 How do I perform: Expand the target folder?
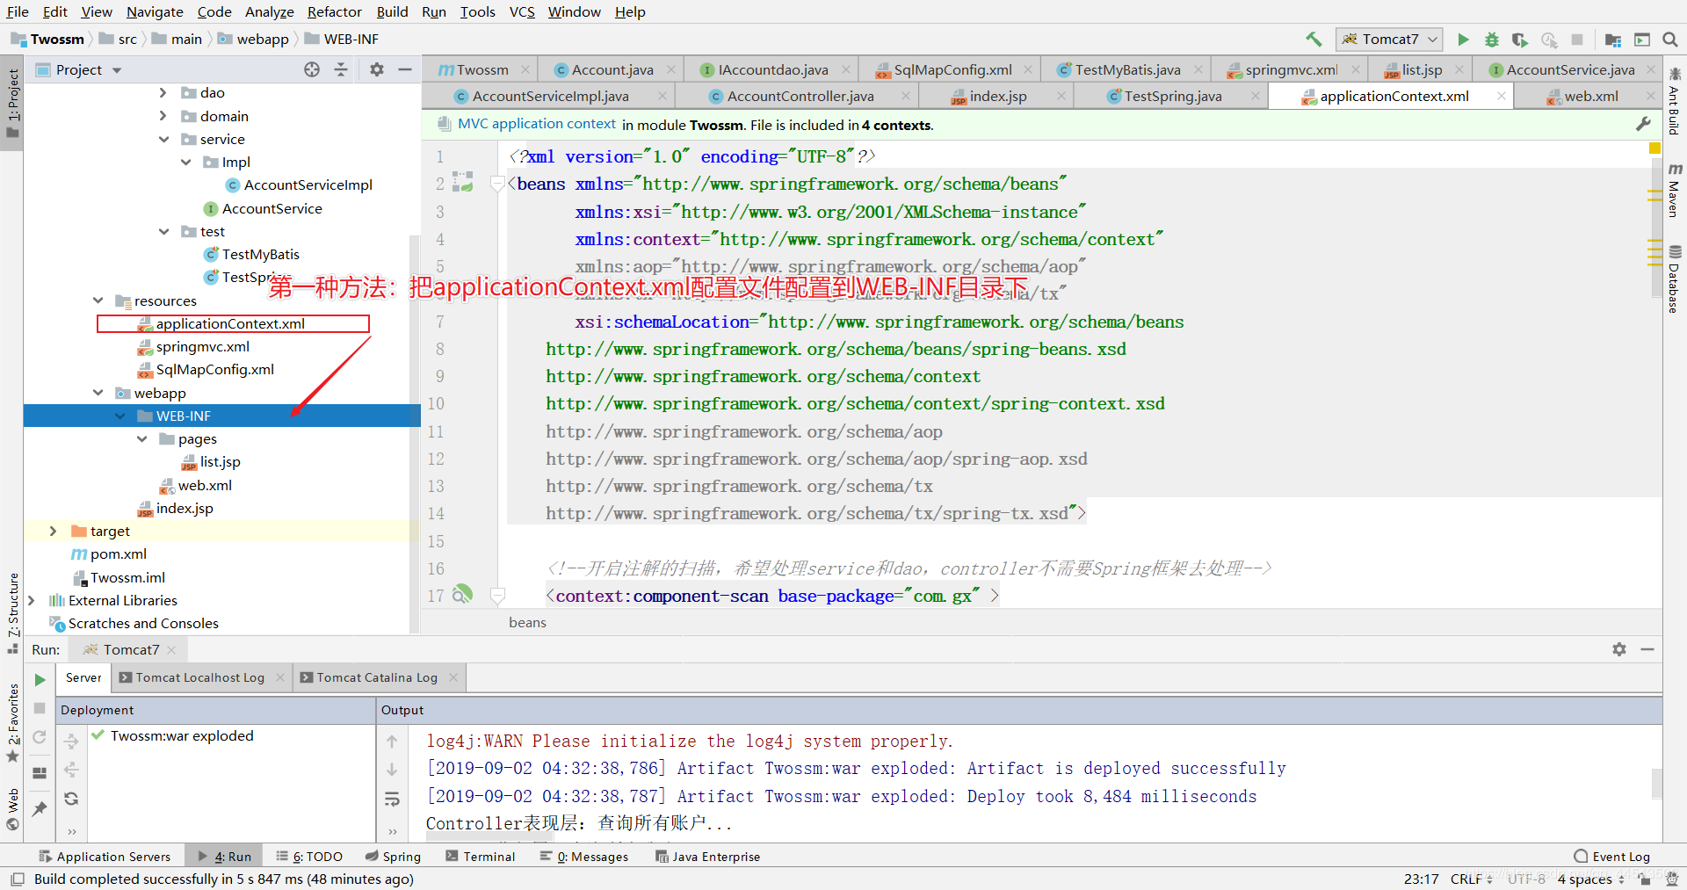click(53, 531)
